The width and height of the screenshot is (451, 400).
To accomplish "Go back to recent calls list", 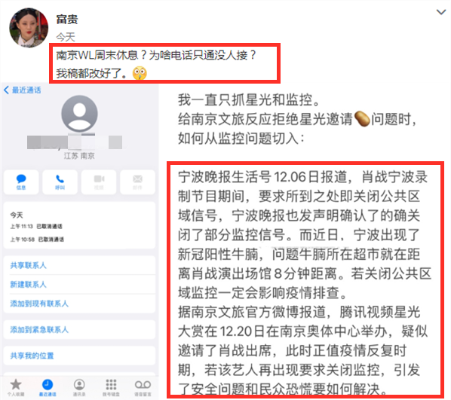I will [23, 90].
